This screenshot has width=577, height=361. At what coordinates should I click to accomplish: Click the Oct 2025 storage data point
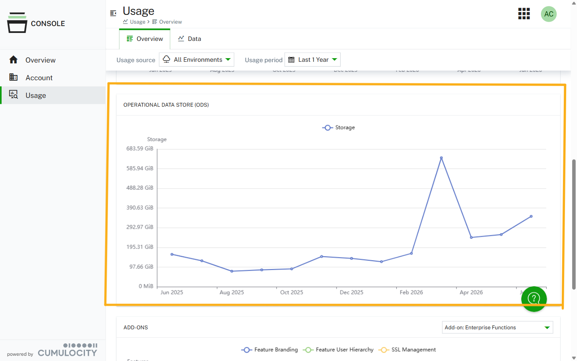(x=292, y=269)
